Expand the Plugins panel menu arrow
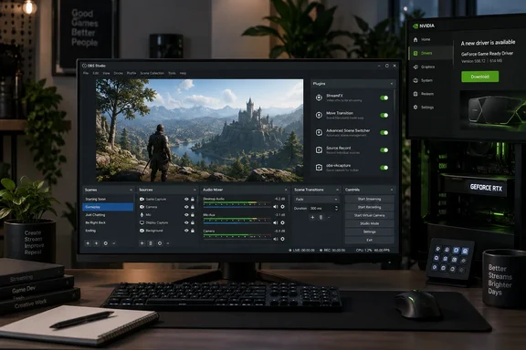Viewport: 526px width, 350px height. pos(392,83)
